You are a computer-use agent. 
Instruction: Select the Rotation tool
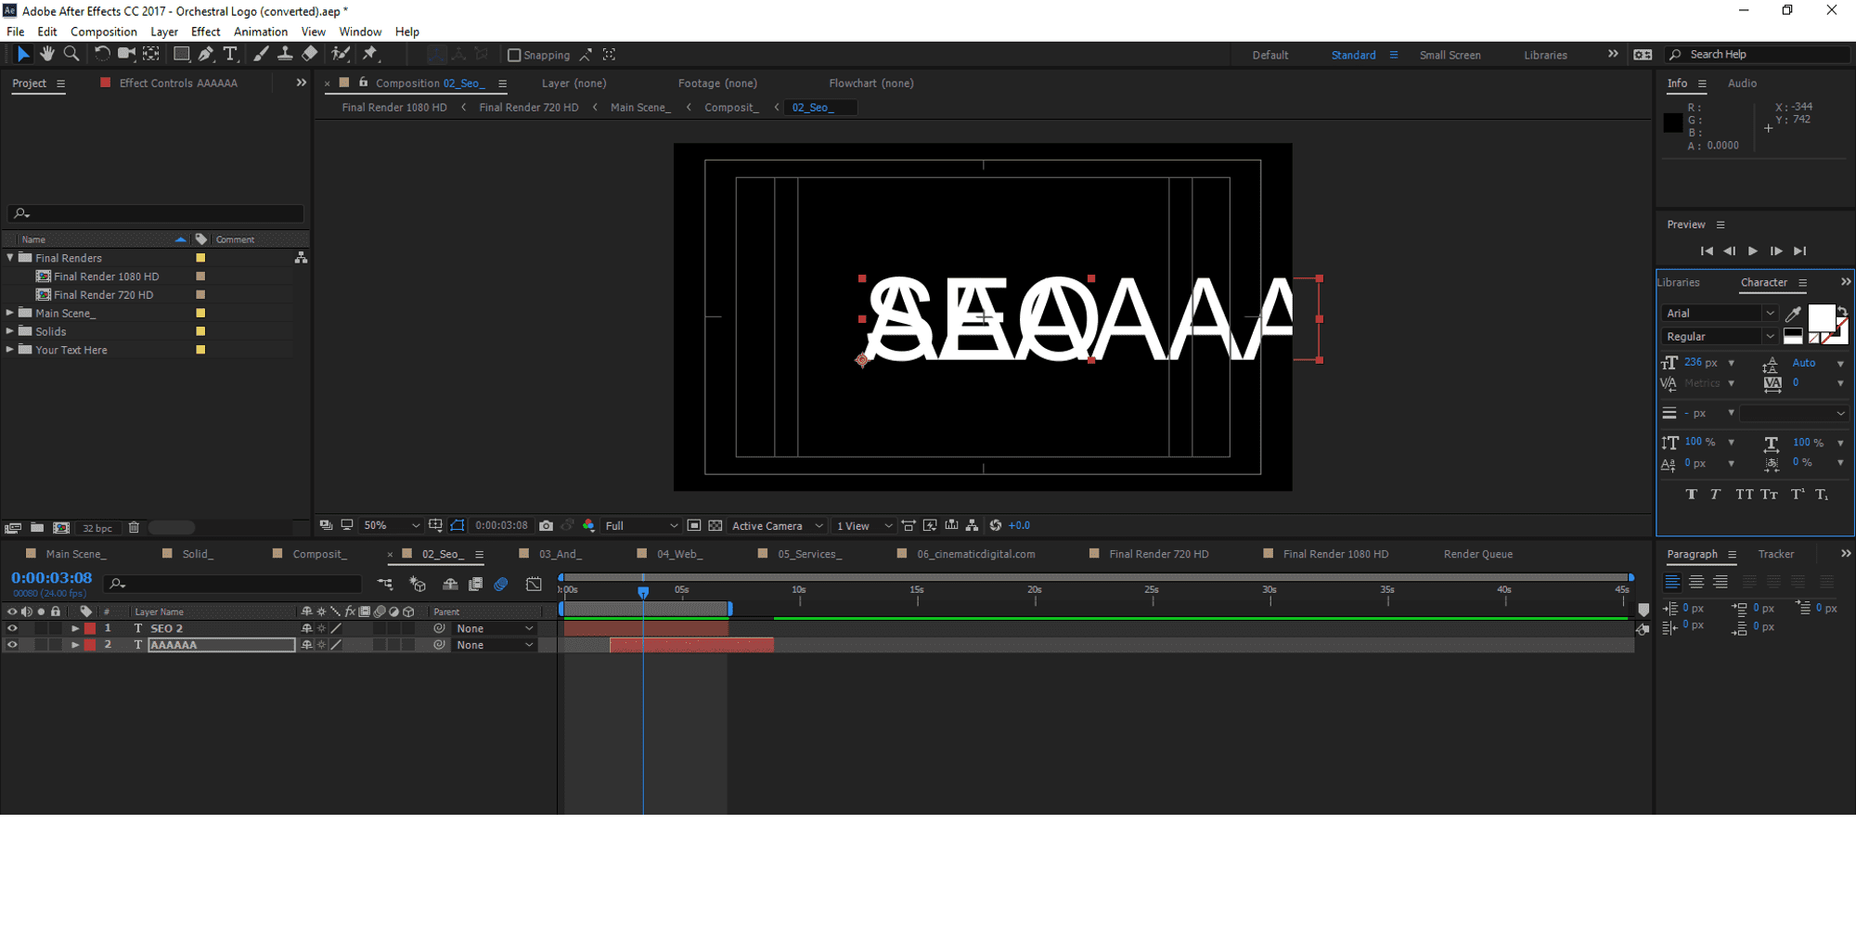coord(102,55)
